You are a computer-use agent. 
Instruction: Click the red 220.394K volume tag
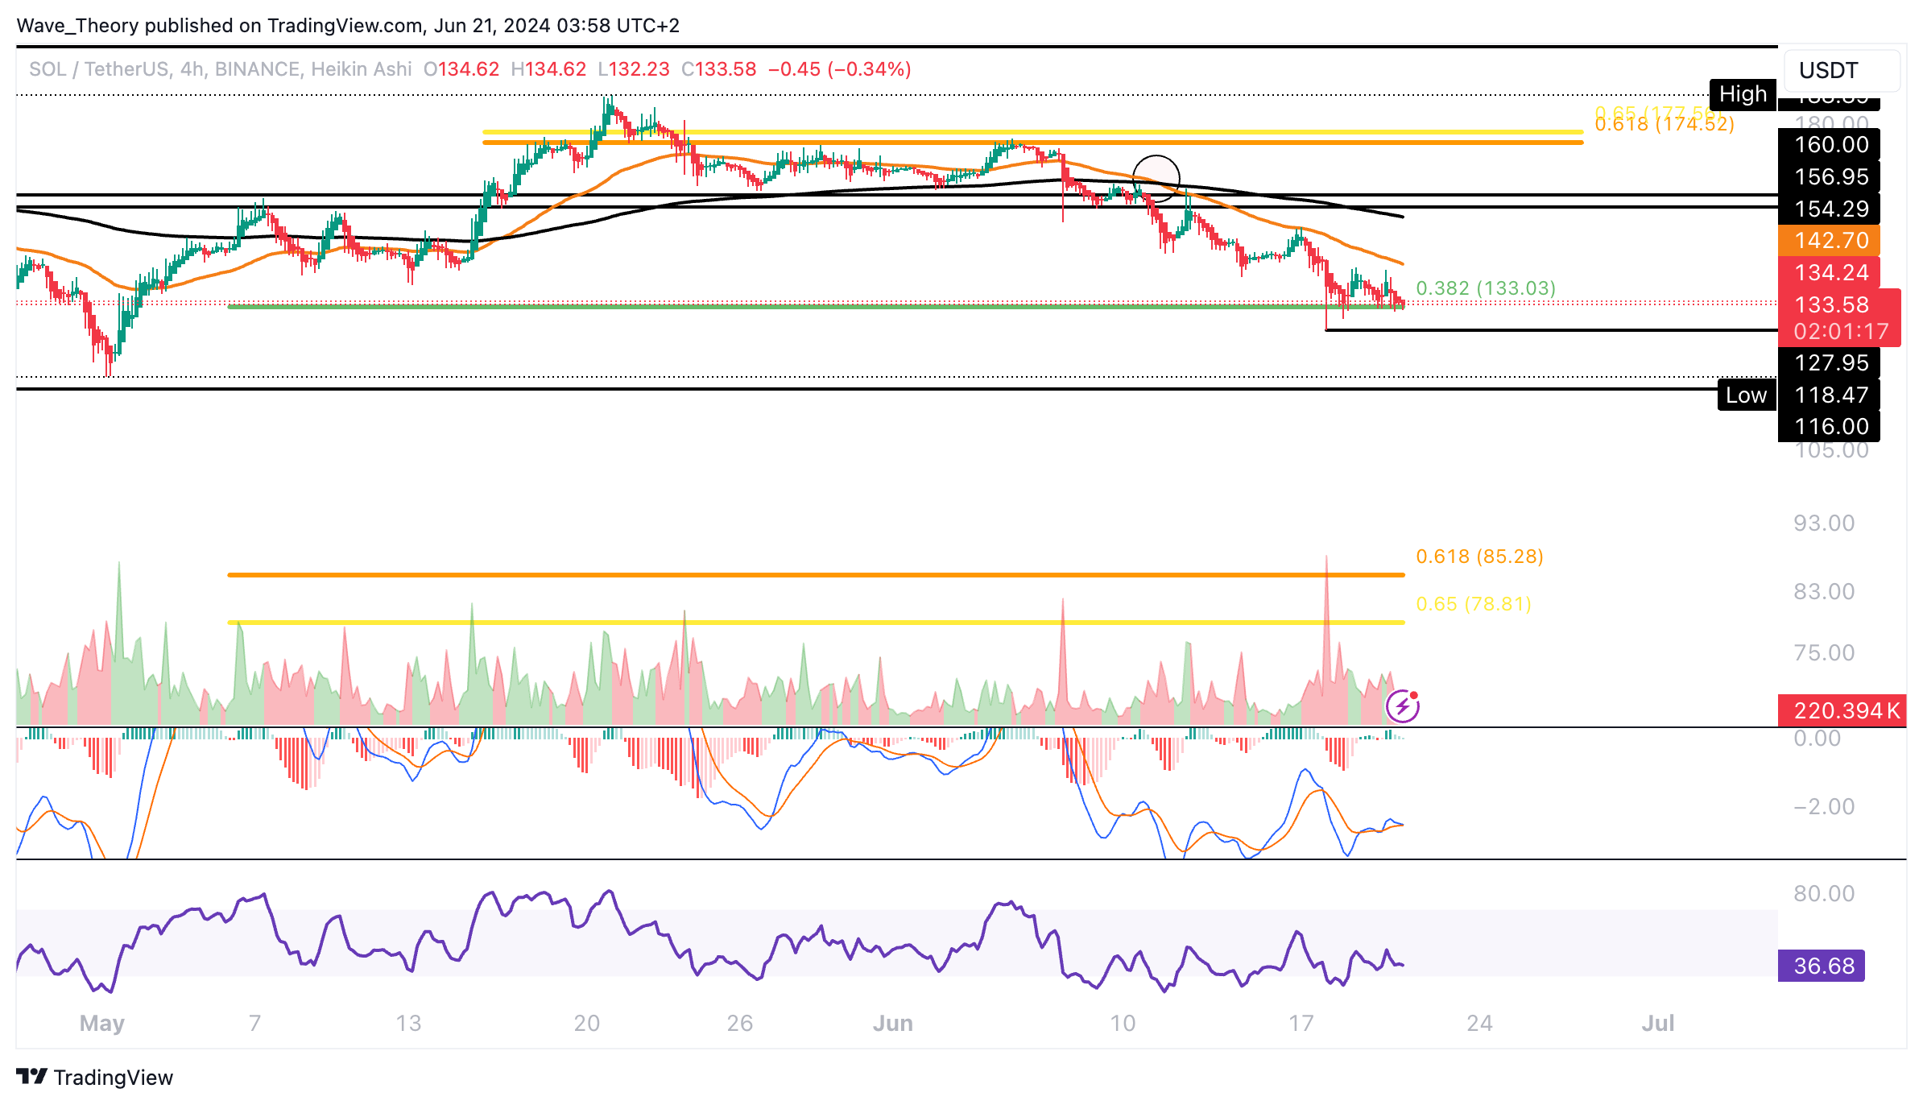pyautogui.click(x=1842, y=710)
